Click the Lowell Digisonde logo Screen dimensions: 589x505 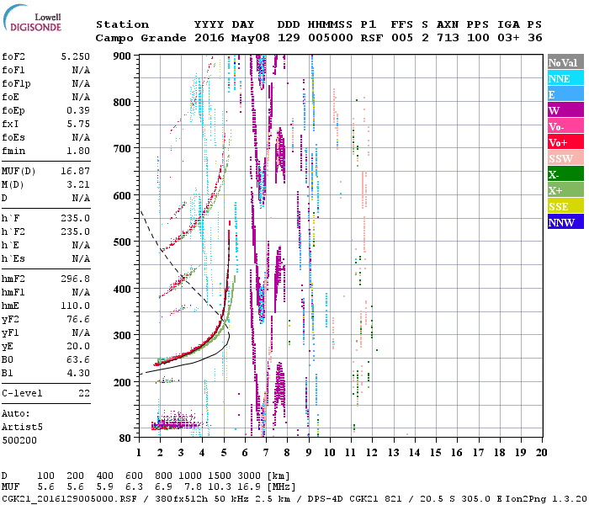(32, 18)
